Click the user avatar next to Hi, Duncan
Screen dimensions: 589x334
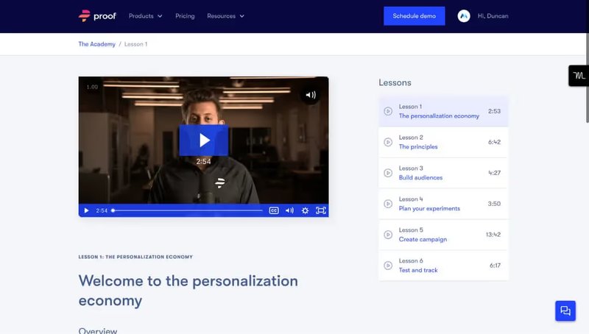464,15
